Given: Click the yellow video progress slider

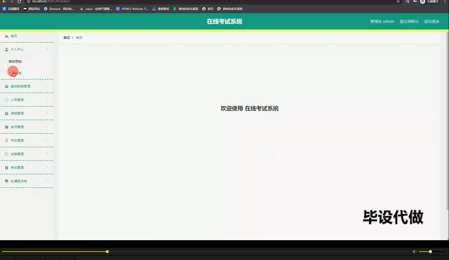Looking at the screenshot, I should click(107, 251).
